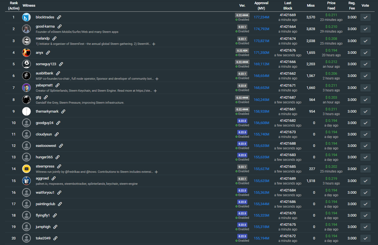Click the 177,234M approval value for blocktrades
The image size is (378, 245).
[x=261, y=17]
